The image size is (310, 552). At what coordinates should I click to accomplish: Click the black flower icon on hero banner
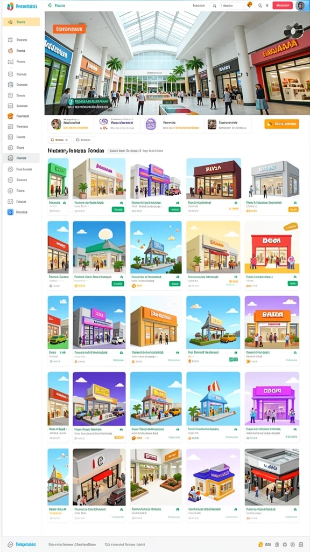click(293, 31)
